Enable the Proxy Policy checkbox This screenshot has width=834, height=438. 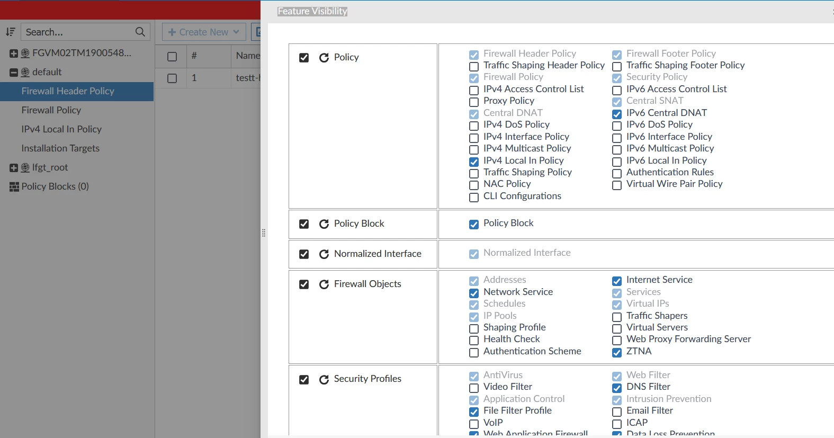474,102
